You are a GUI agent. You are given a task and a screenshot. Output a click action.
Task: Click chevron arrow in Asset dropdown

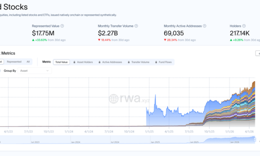47,71
